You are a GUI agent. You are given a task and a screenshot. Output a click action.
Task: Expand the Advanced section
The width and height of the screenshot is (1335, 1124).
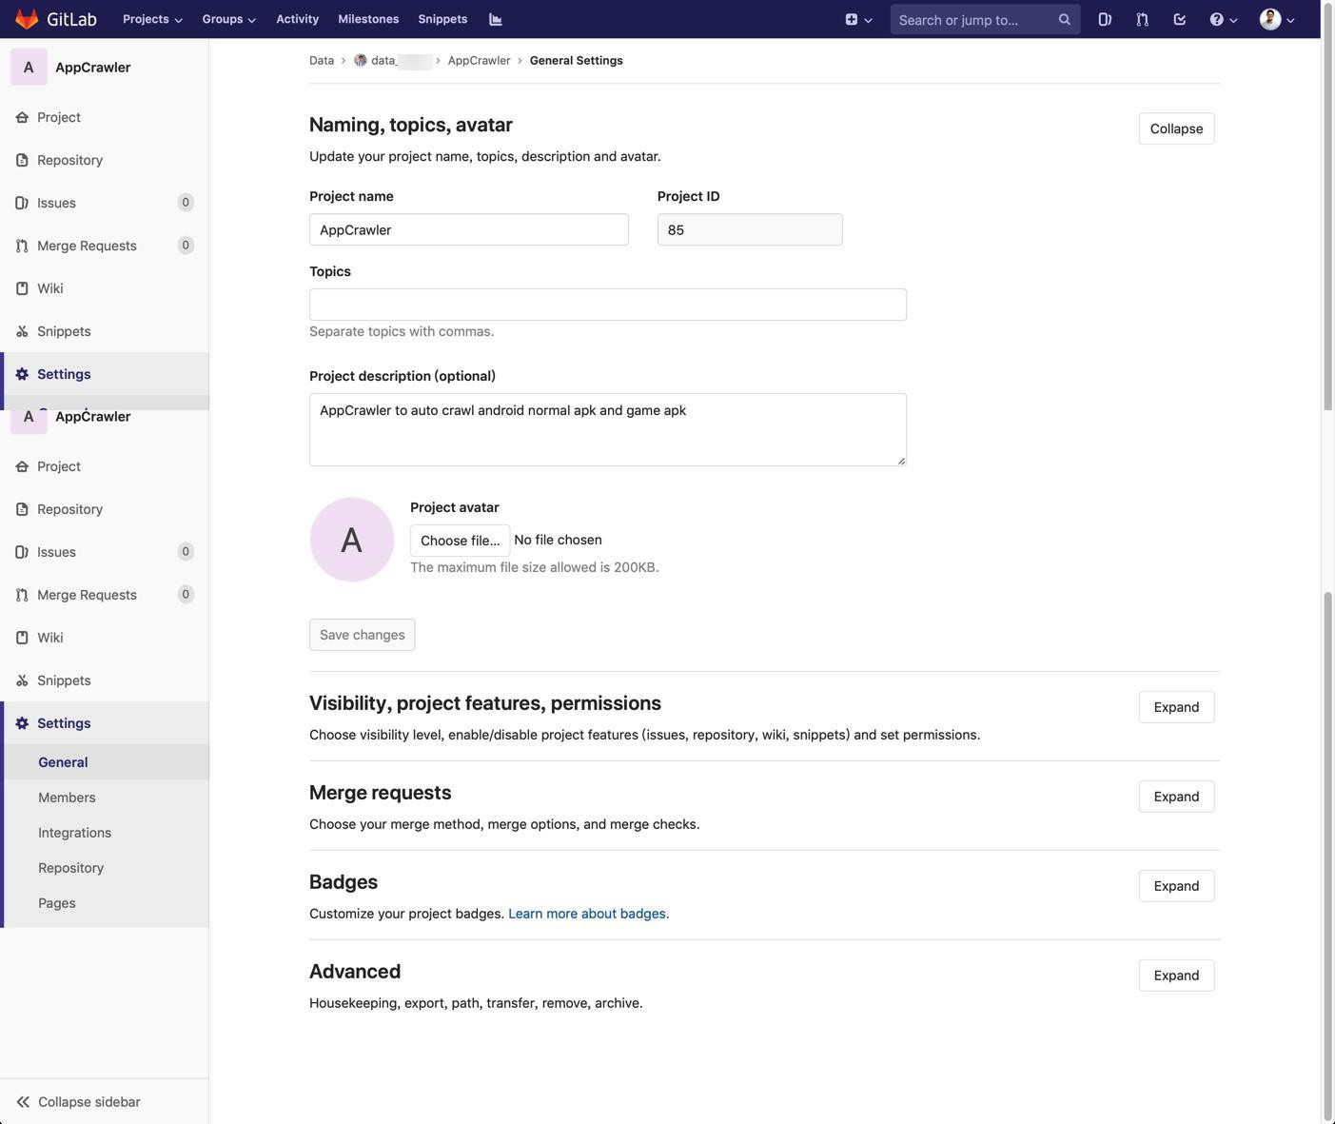click(x=1176, y=976)
